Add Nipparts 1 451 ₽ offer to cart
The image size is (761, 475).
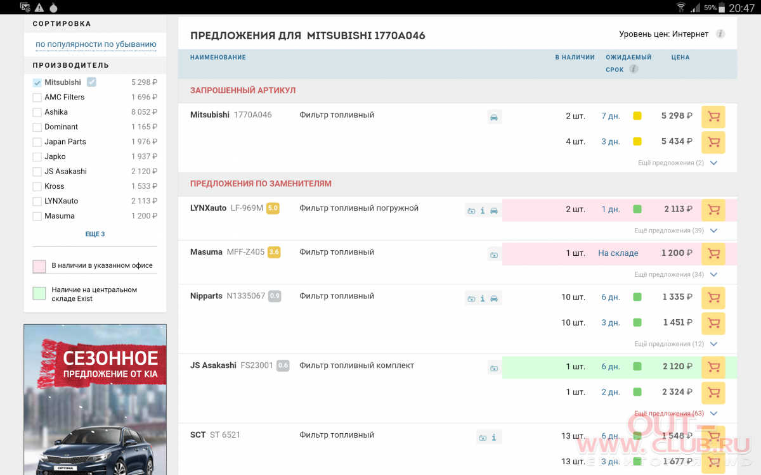coord(713,323)
